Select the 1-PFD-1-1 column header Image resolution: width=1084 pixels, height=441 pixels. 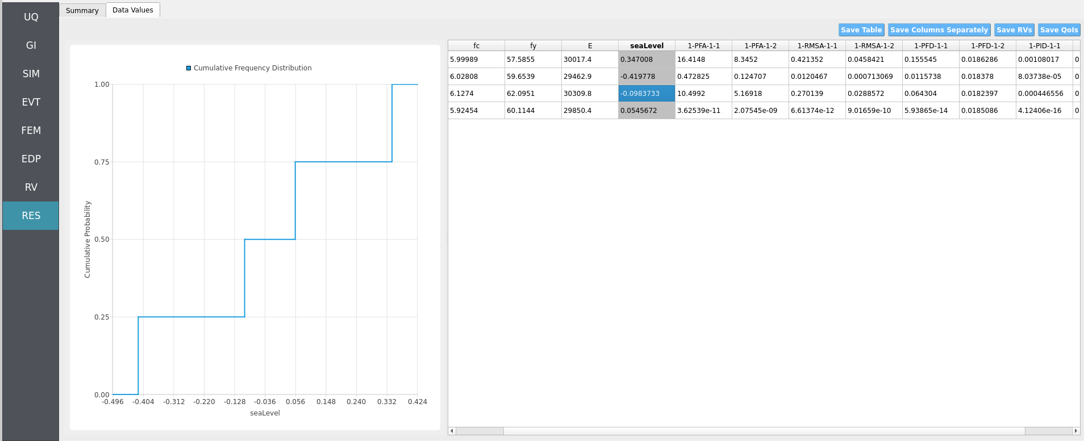coord(931,45)
